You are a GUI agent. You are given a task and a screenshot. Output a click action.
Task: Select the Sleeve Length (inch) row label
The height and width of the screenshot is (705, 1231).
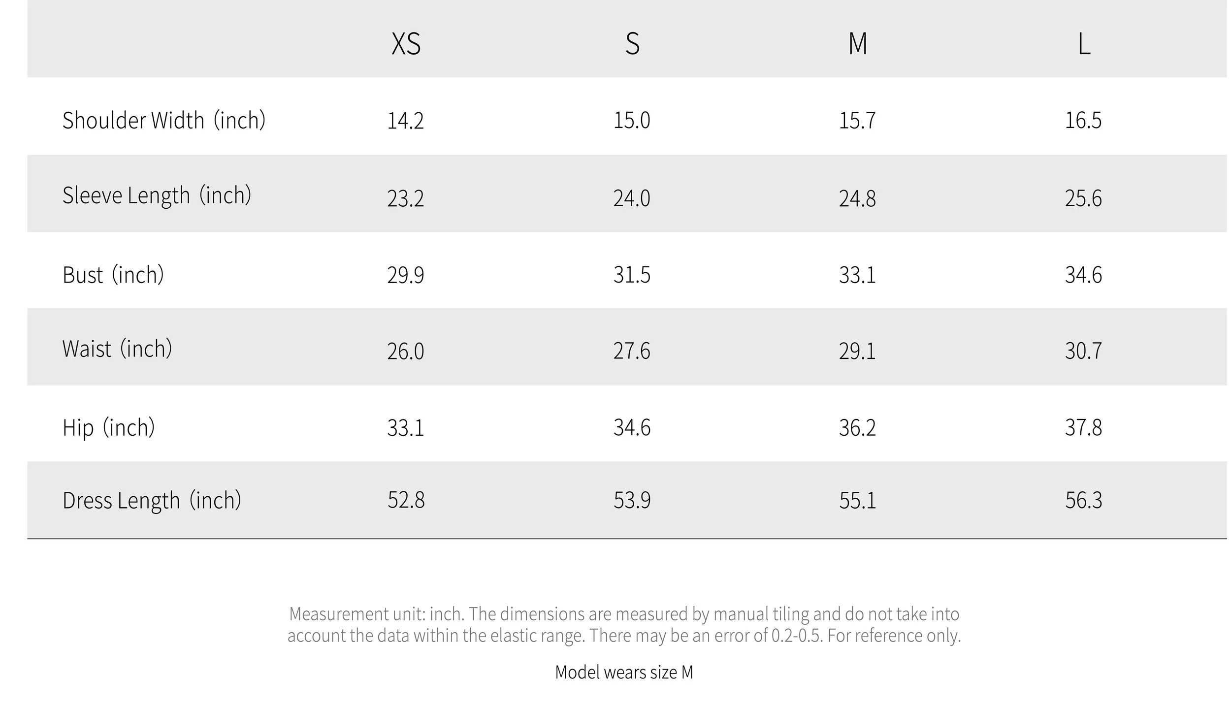tap(157, 195)
